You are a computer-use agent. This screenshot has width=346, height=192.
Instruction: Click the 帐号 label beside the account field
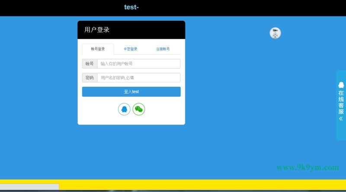pyautogui.click(x=90, y=64)
